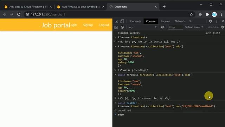Maximize the Chrome window
Image resolution: width=225 pixels, height=127 pixels.
click(x=211, y=5)
